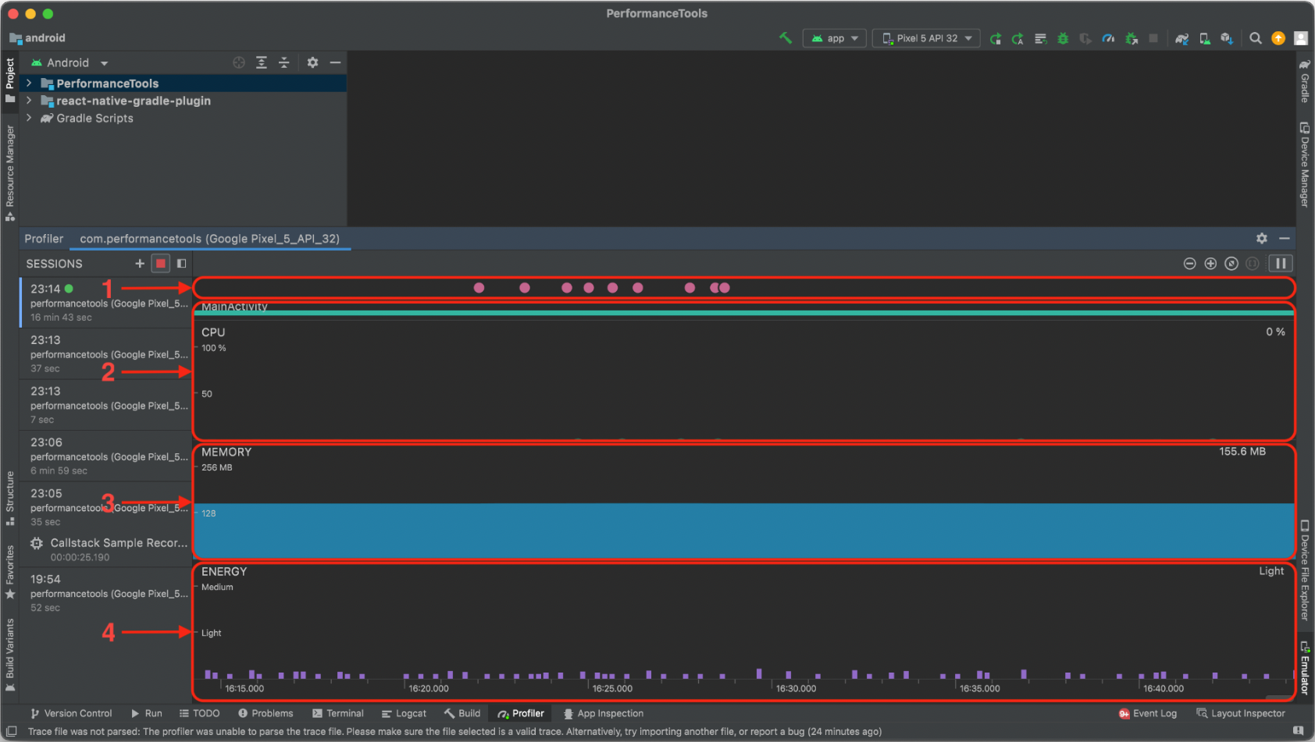Click the Rerun app icon
Screen dimensions: 1315x742
(996, 38)
